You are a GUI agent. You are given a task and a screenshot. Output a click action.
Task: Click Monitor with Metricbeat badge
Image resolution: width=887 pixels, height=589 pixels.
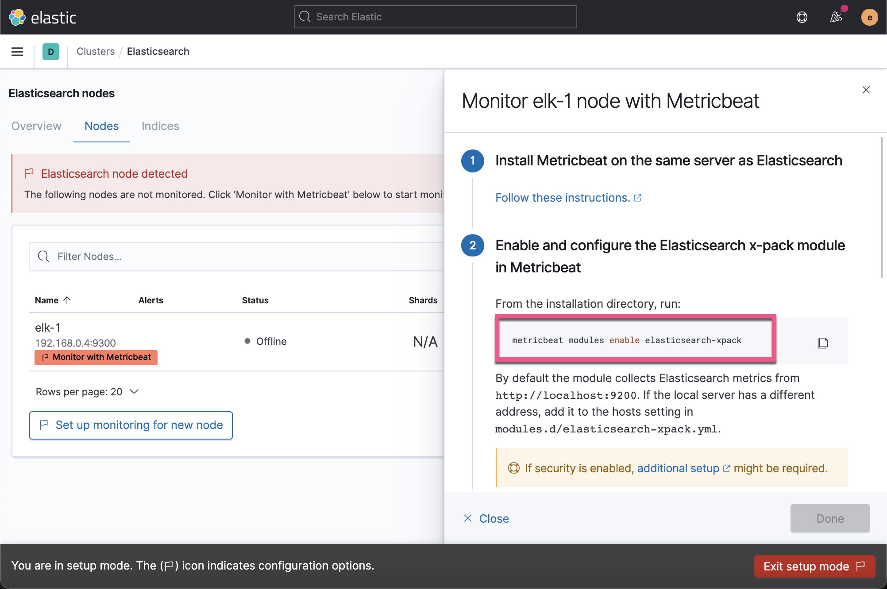coord(96,357)
